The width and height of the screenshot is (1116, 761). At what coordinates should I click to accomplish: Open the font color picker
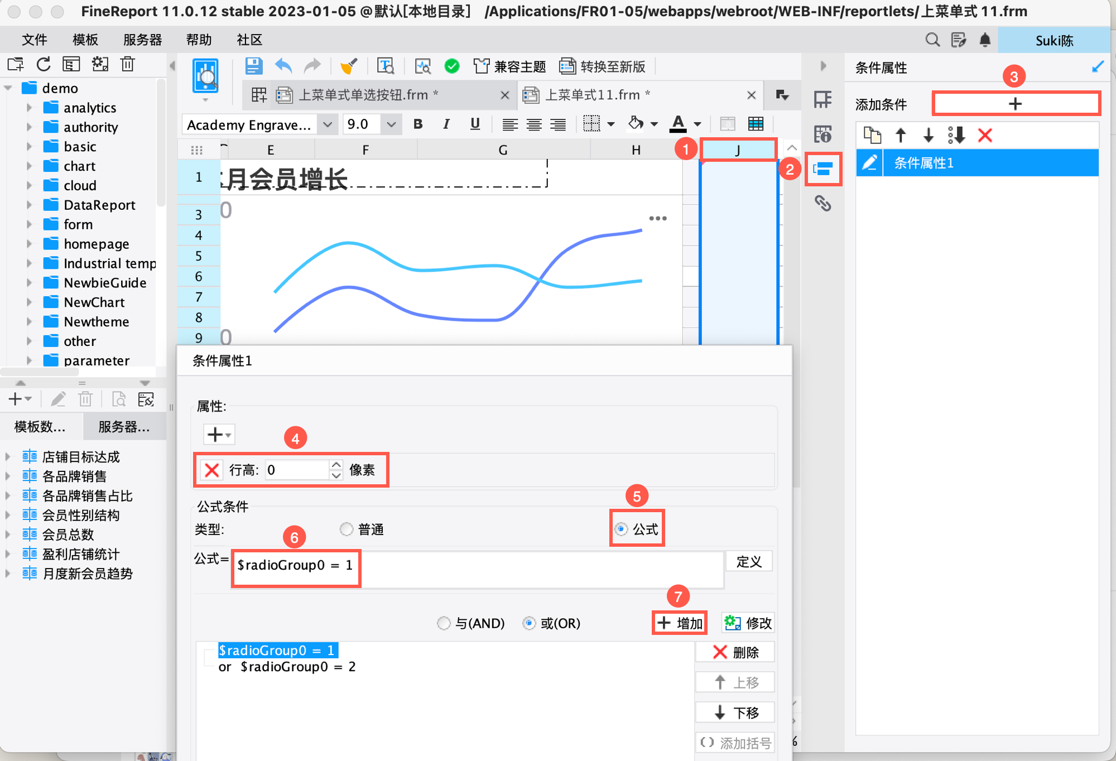point(678,124)
